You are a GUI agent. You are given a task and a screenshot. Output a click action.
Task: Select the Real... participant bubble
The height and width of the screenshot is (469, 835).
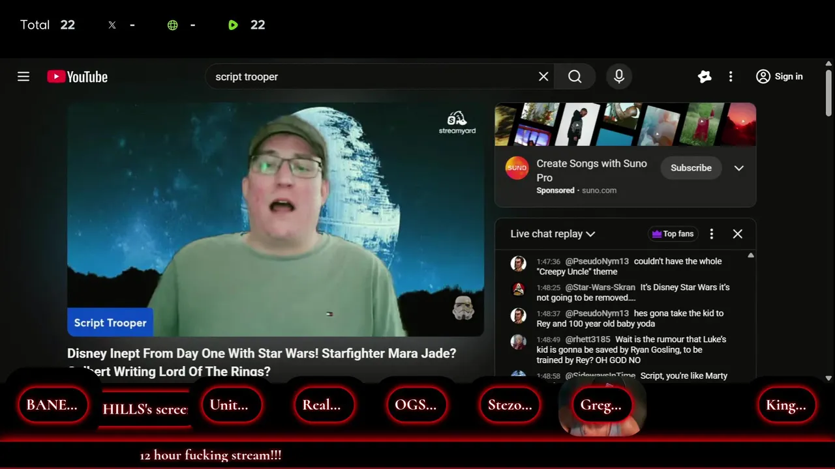(x=324, y=405)
